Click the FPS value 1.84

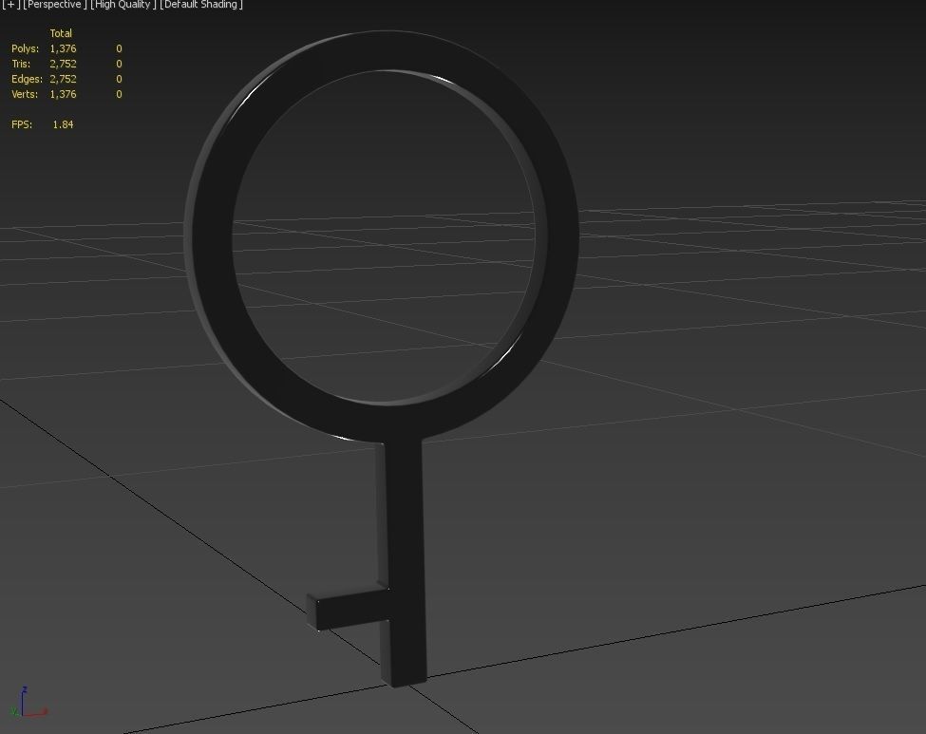(x=64, y=124)
